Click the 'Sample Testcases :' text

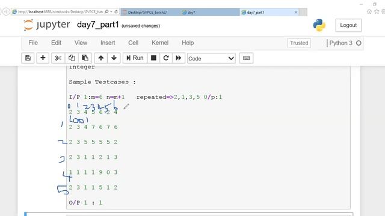[102, 82]
